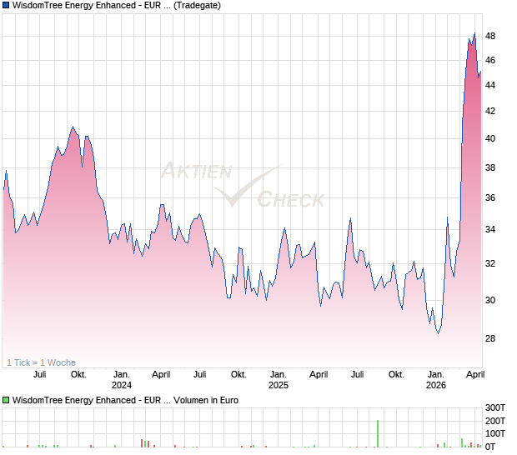
Task: Click the '1 Tick = 1 Woche' note
Action: coord(41,362)
